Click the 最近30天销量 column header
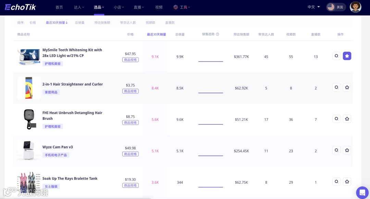 [157, 35]
